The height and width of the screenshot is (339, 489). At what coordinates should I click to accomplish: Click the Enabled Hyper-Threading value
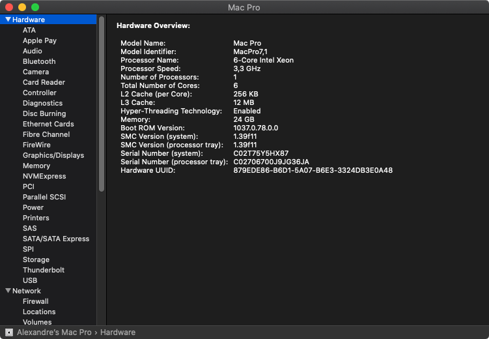coord(247,111)
